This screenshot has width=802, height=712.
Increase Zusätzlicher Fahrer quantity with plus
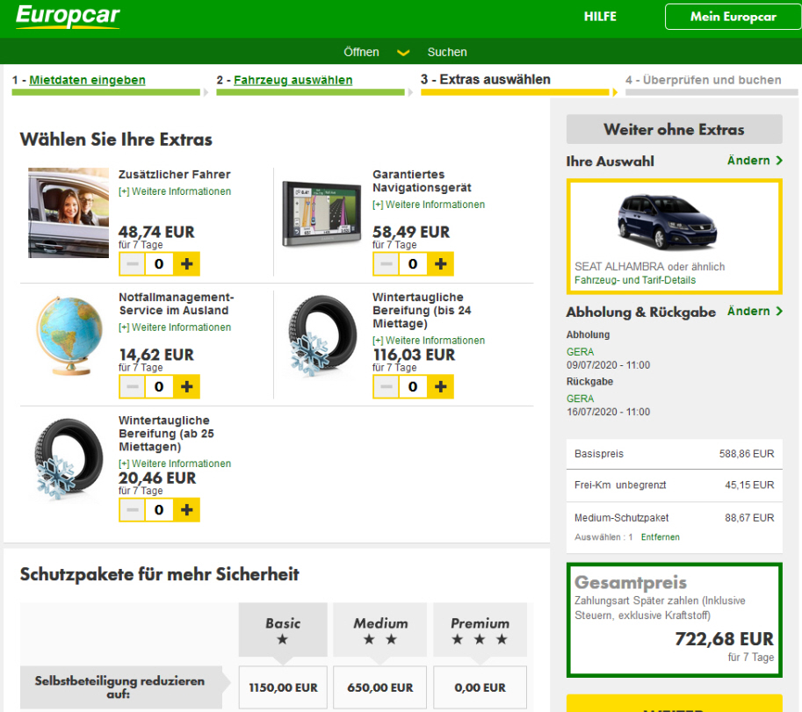click(x=186, y=263)
